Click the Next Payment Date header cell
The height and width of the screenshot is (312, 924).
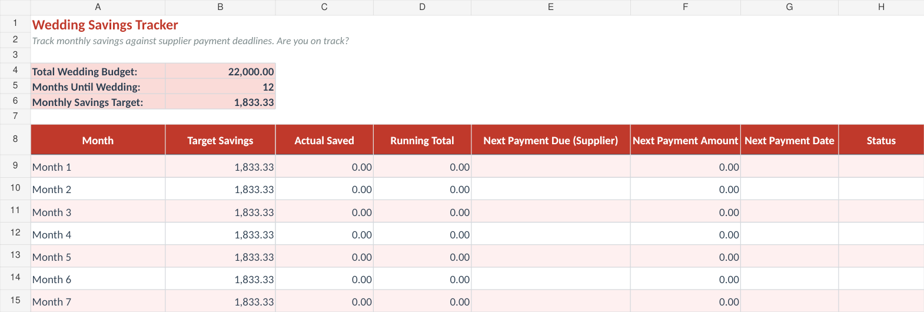pos(789,140)
